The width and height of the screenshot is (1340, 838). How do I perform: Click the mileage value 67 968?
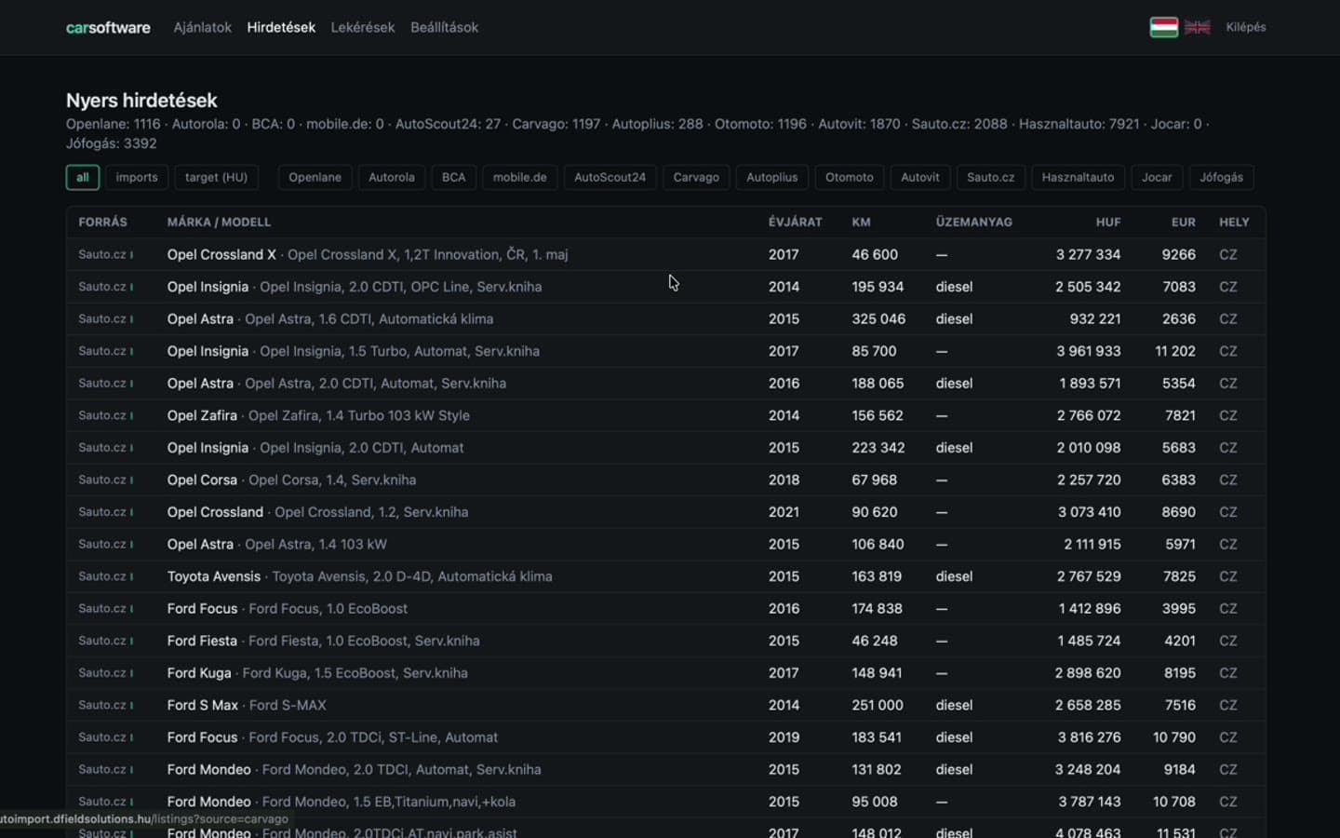(x=875, y=480)
